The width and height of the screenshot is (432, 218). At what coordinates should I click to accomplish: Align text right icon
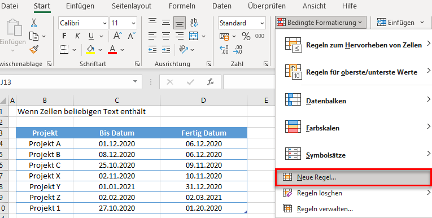[x=180, y=36]
